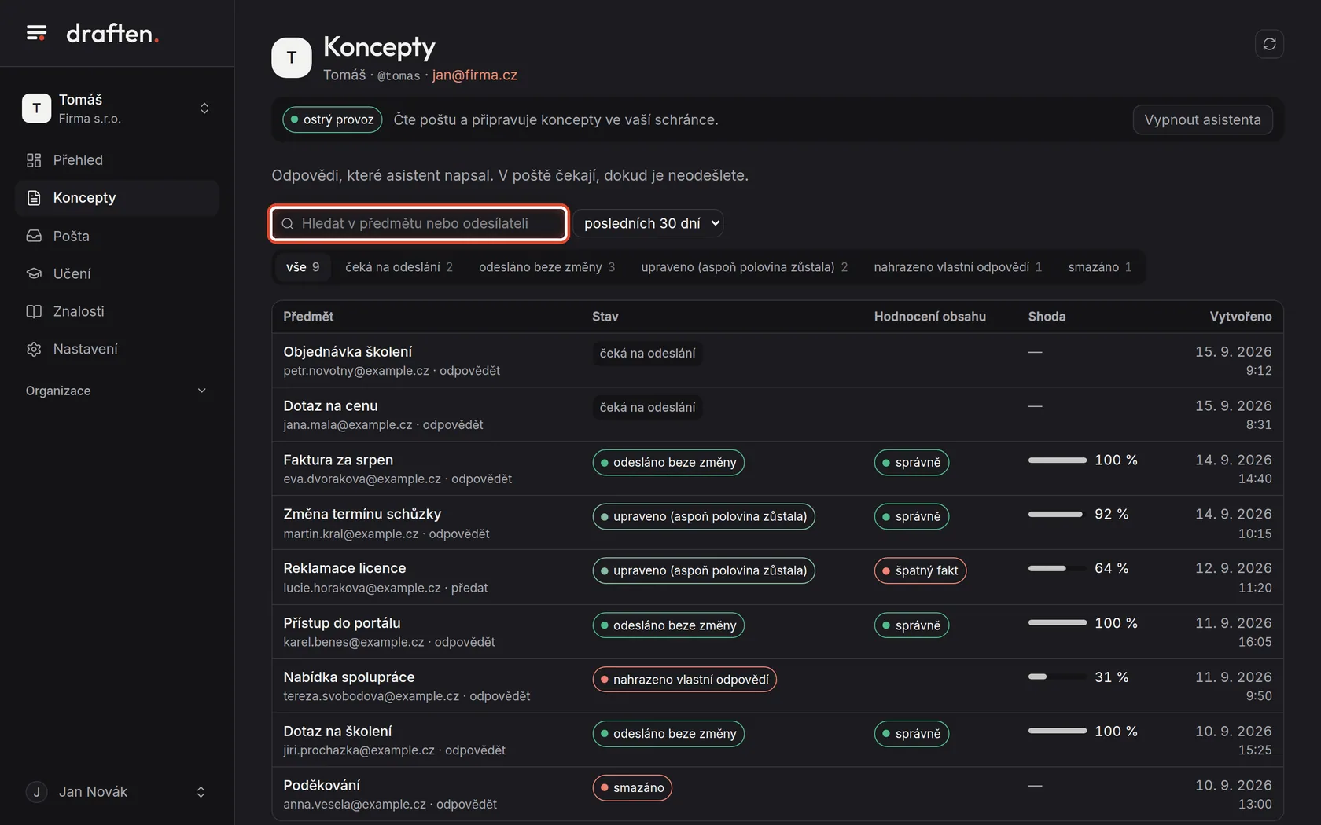1321x825 pixels.
Task: Open Nastavení via its gear icon
Action: pos(34,349)
